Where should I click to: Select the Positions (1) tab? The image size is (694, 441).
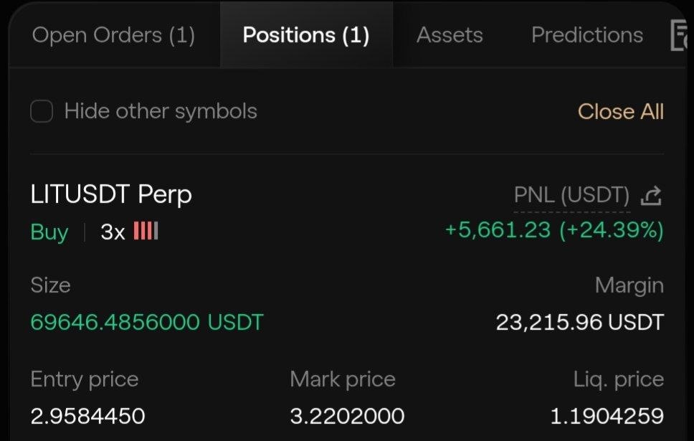click(306, 35)
